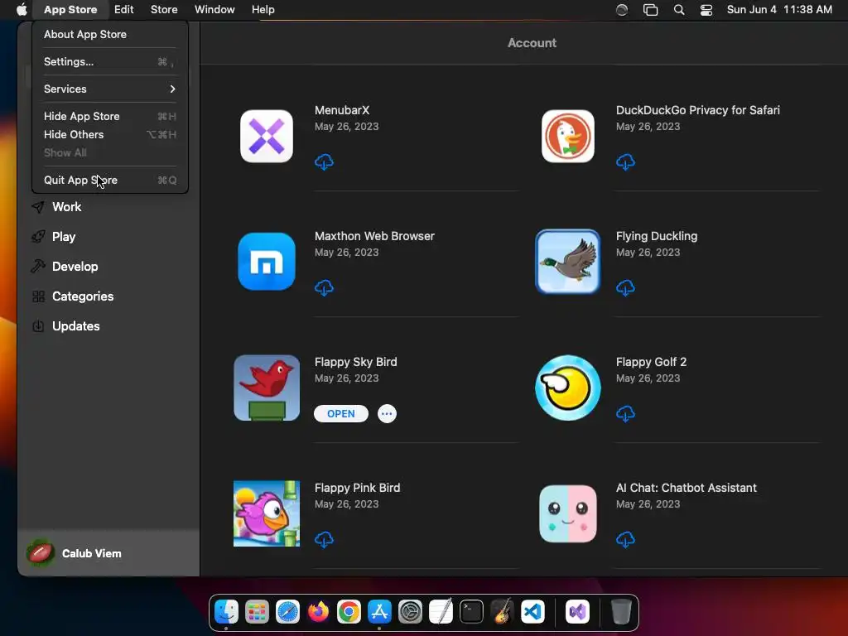Download MenubarX with its cloud icon

coord(324,161)
